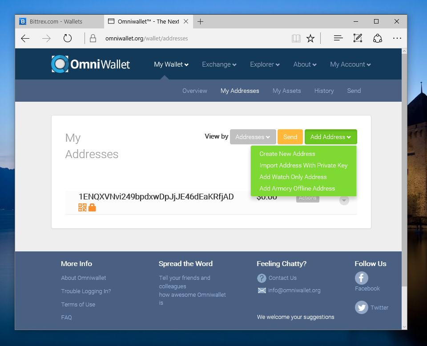Open About Omniwallet link

coord(84,278)
